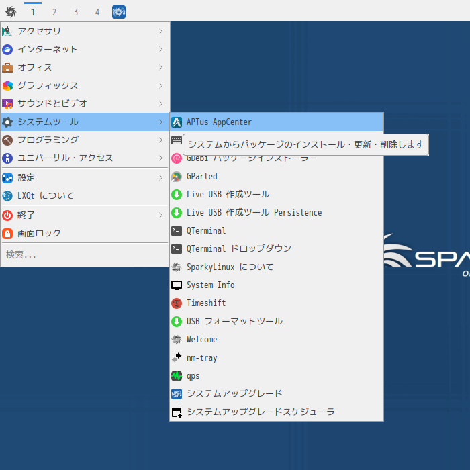Select workspace 1 in the pager
The width and height of the screenshot is (470, 470).
click(x=33, y=12)
